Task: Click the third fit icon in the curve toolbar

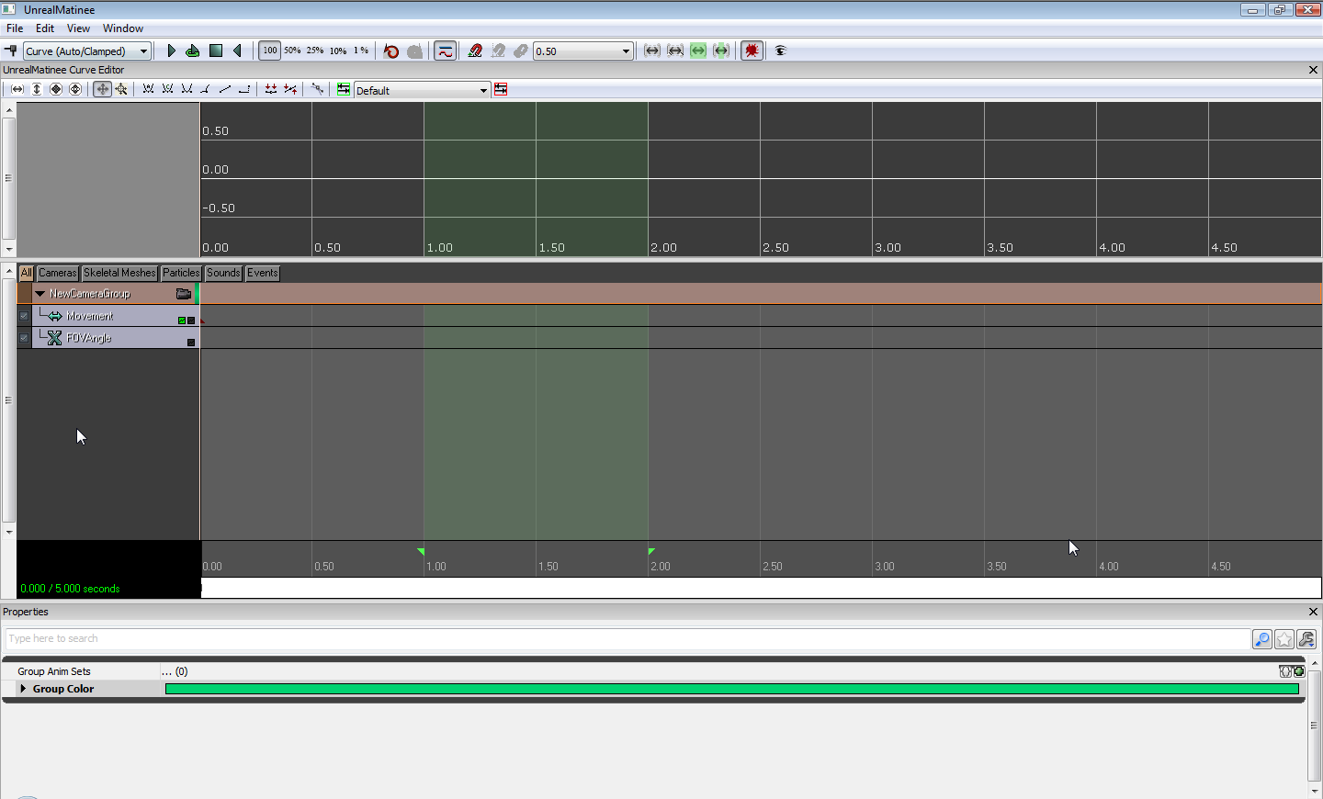Action: pyautogui.click(x=56, y=89)
